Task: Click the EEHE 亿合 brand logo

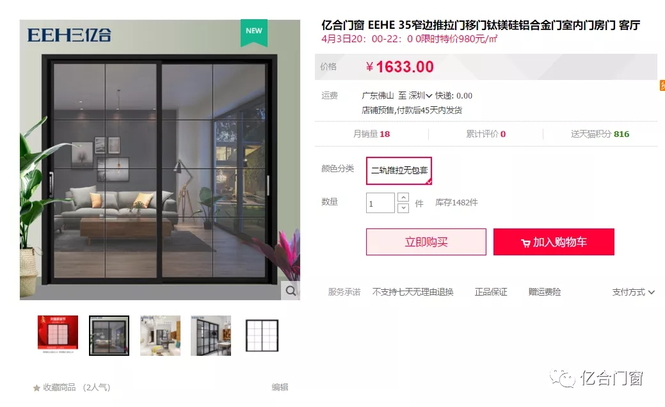Action: [69, 35]
